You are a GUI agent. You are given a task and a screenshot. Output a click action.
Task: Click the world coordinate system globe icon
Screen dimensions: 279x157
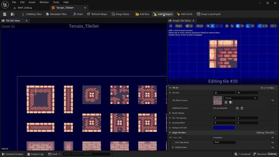click(227, 26)
